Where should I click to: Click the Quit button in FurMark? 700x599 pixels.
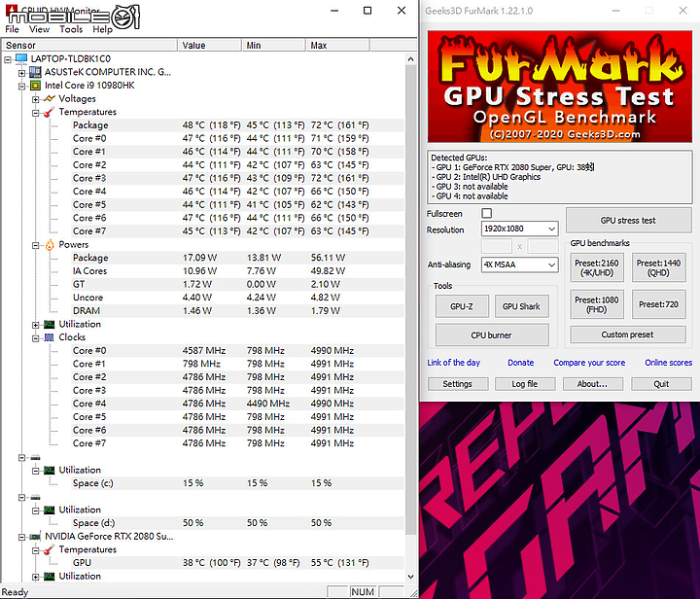click(x=661, y=384)
